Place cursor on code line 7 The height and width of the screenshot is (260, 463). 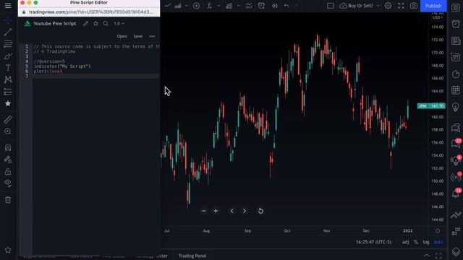(96, 76)
